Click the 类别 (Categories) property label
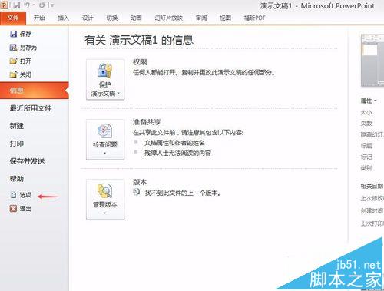This screenshot has height=291, width=384. [366, 168]
